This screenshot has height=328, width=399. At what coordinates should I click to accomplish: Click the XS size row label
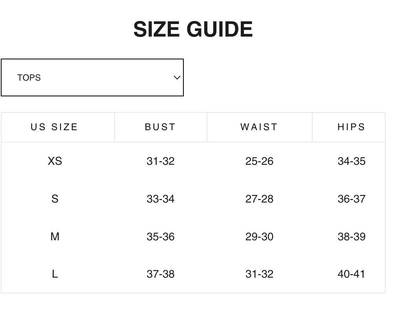click(x=55, y=161)
